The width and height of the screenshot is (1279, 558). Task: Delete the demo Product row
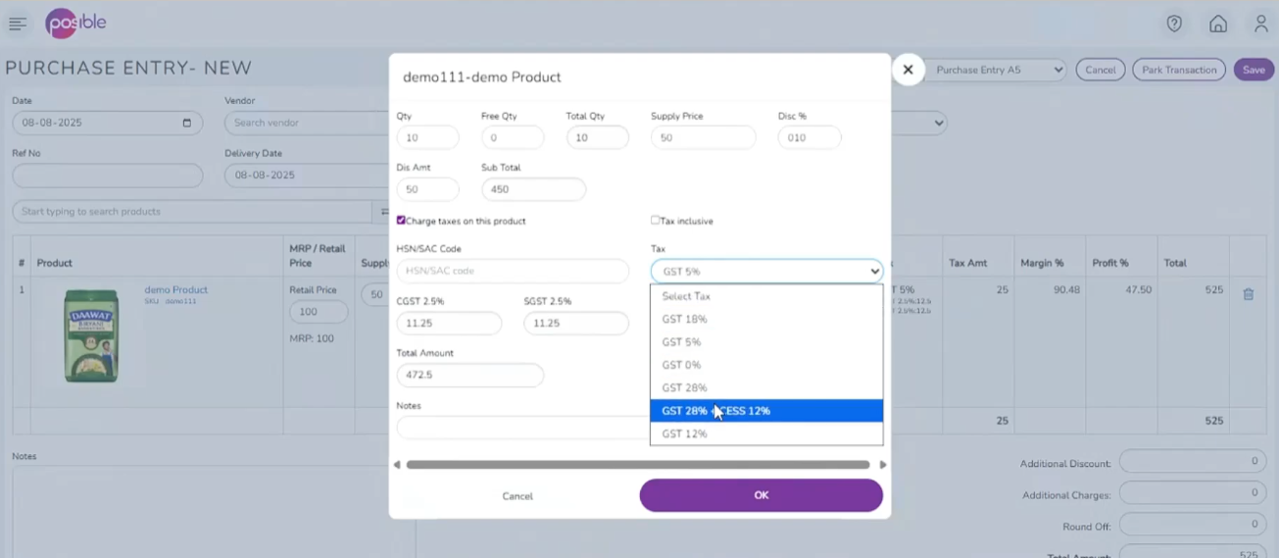(1249, 294)
